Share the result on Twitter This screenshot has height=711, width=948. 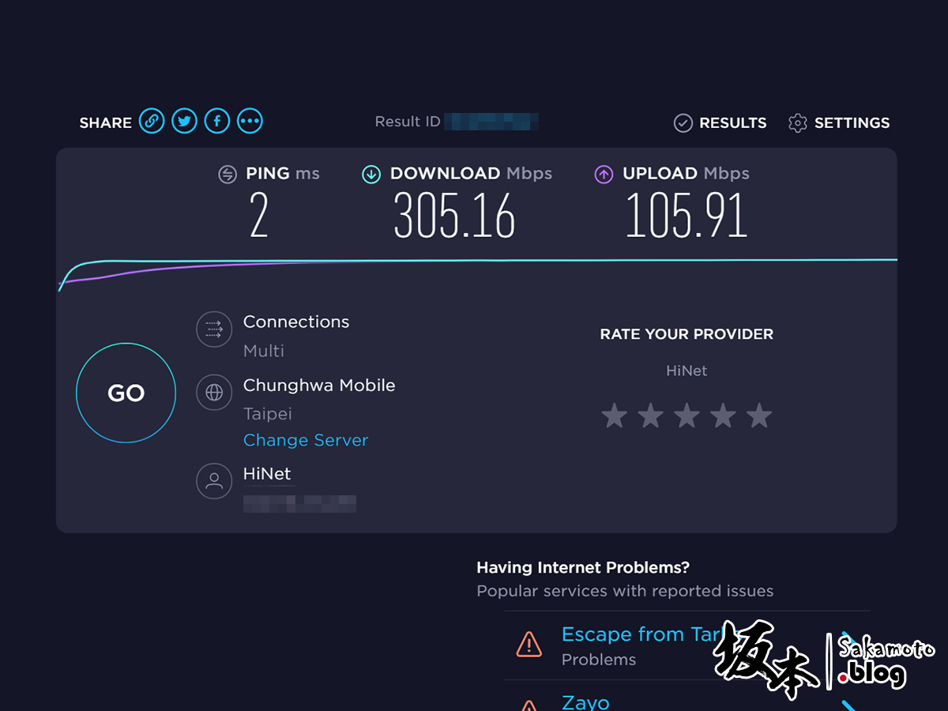184,122
